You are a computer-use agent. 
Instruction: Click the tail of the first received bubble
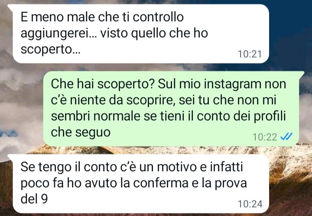point(10,7)
